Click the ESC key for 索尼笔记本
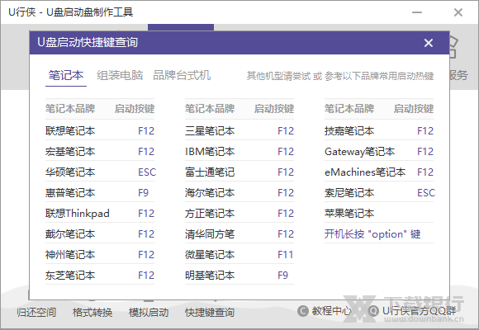 click(x=426, y=193)
